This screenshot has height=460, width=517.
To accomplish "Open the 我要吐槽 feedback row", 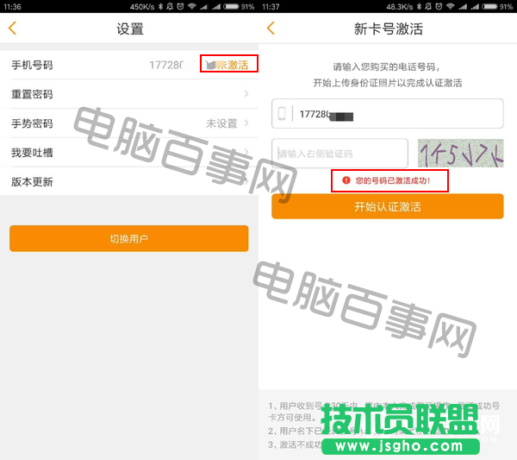I will 129,152.
